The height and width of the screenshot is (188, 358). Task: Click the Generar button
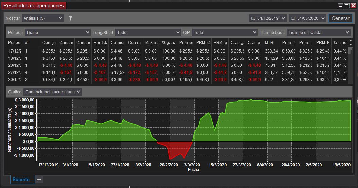coord(340,18)
